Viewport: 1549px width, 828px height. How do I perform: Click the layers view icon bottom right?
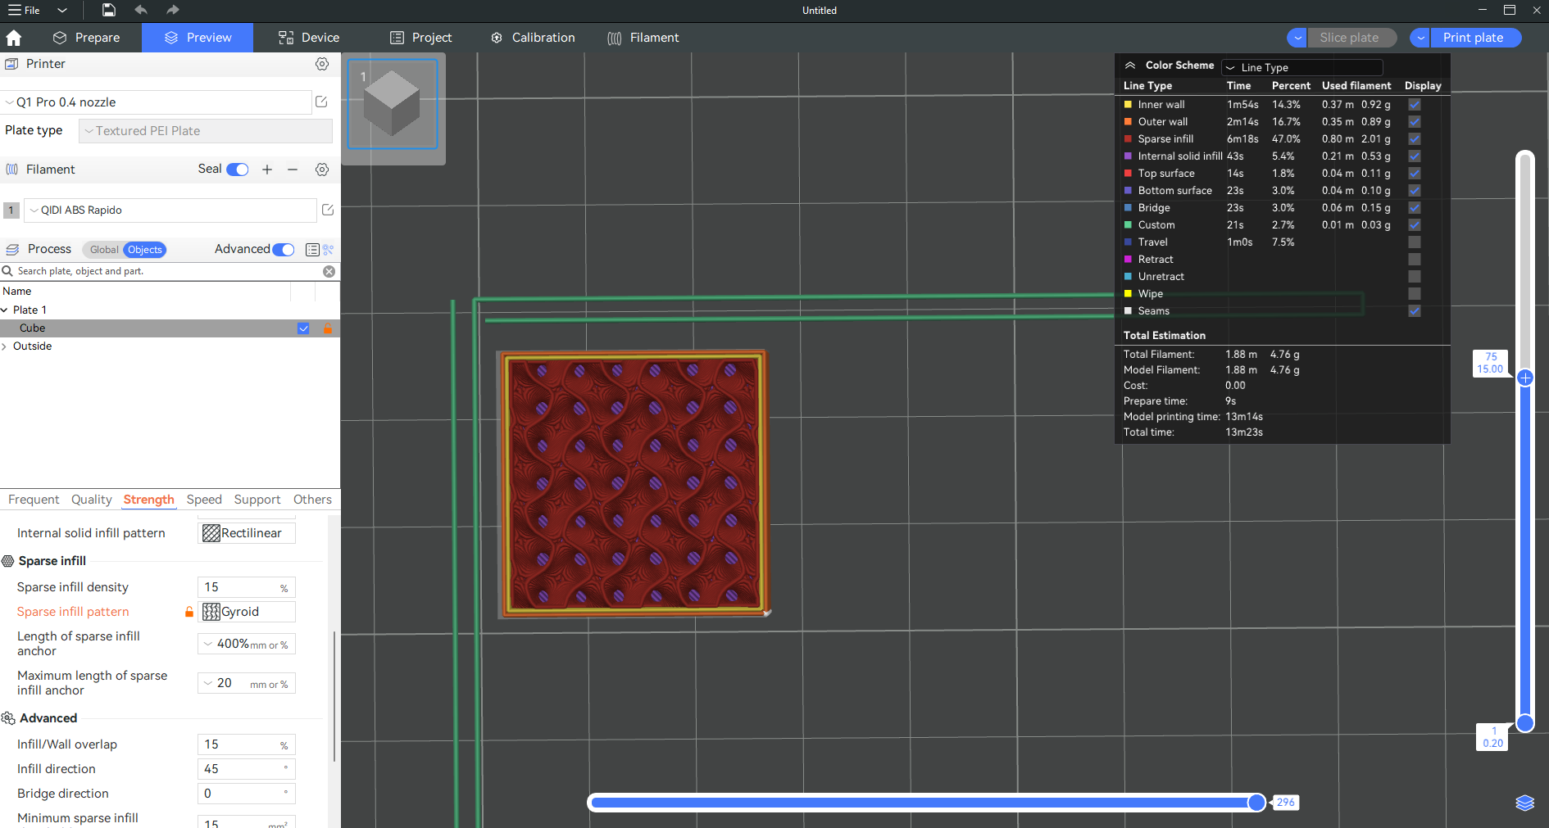point(1524,803)
